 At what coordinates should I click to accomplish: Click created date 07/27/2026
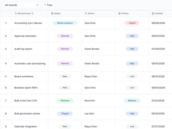pos(158,126)
